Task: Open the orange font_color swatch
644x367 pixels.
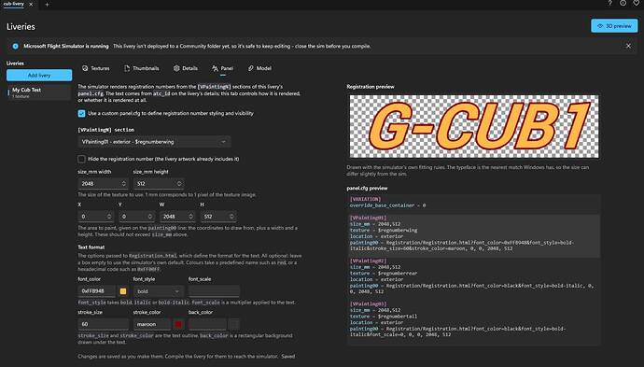Action: coord(123,291)
